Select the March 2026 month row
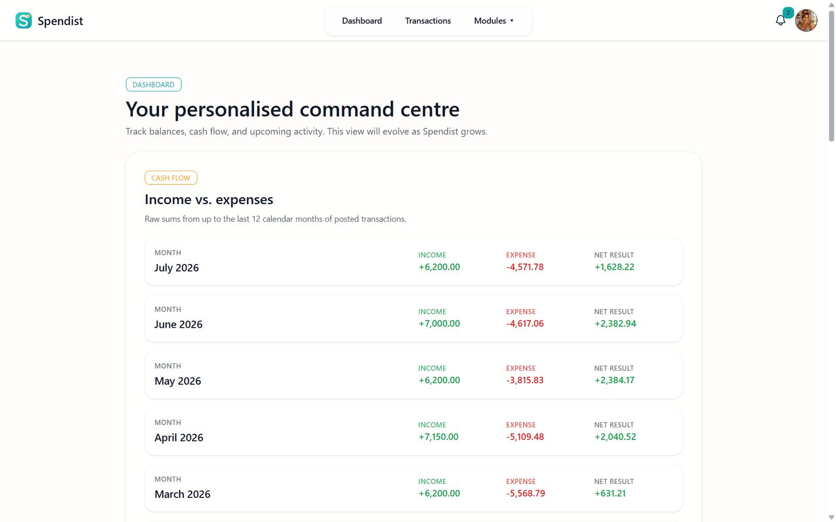 point(414,488)
